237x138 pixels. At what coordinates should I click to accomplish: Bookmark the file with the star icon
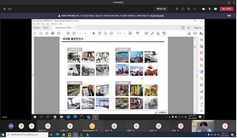pos(41,33)
